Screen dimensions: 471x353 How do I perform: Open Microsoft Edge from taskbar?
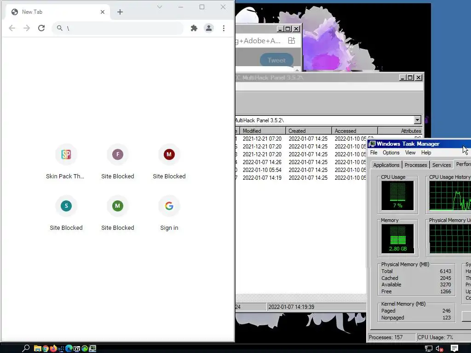(x=69, y=348)
